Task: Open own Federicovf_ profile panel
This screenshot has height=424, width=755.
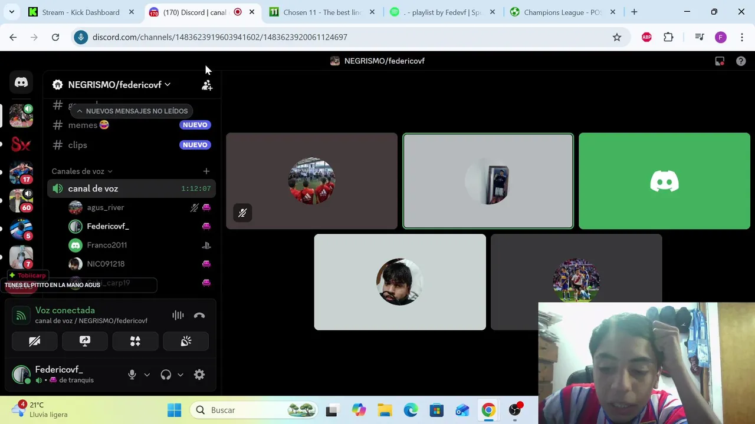Action: (x=65, y=375)
